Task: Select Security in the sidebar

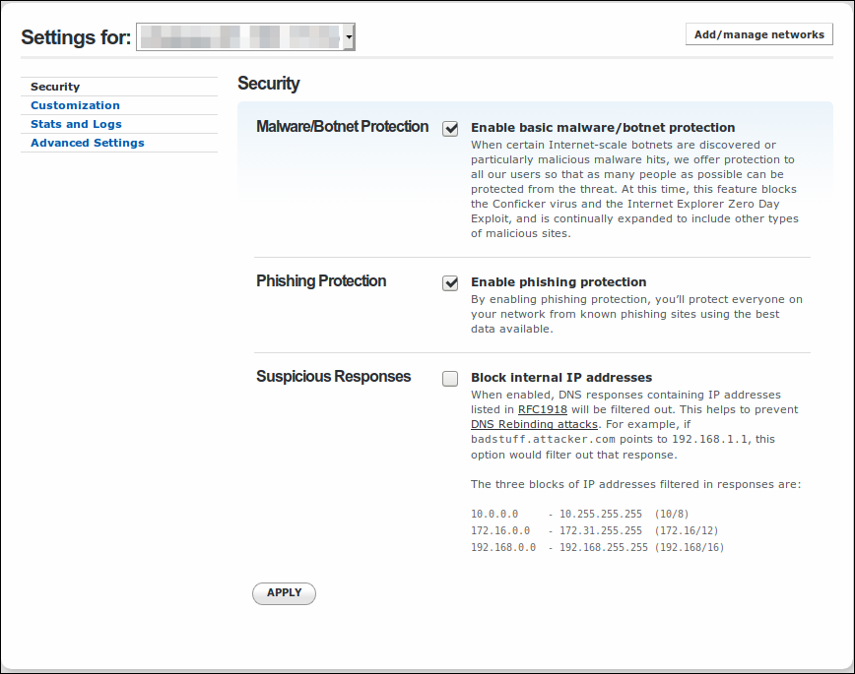Action: coord(55,87)
